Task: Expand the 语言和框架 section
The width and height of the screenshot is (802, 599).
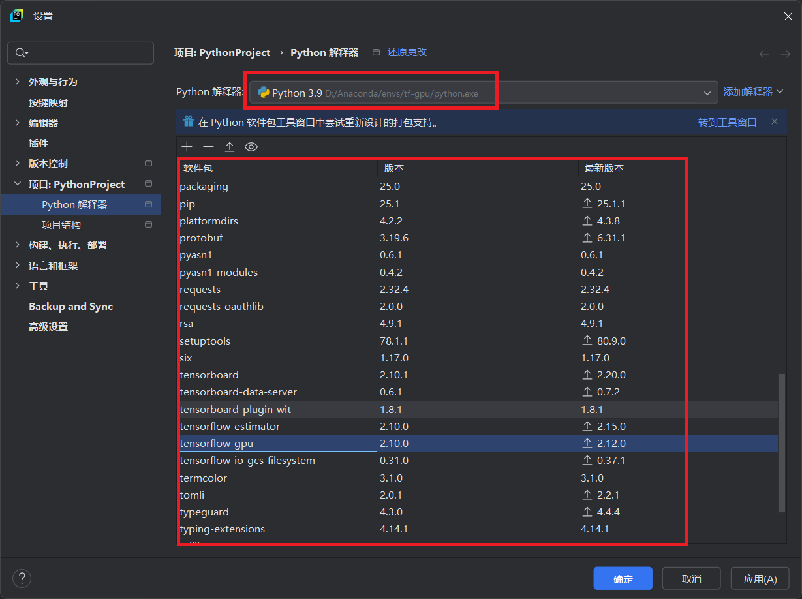Action: (x=18, y=266)
